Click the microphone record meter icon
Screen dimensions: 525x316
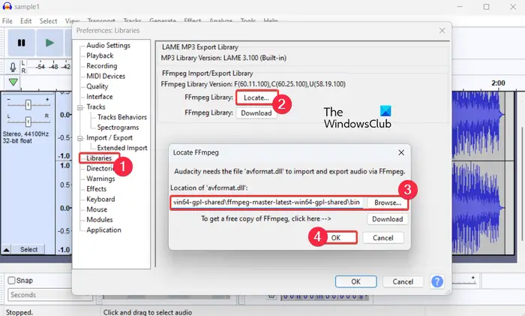coord(13,68)
